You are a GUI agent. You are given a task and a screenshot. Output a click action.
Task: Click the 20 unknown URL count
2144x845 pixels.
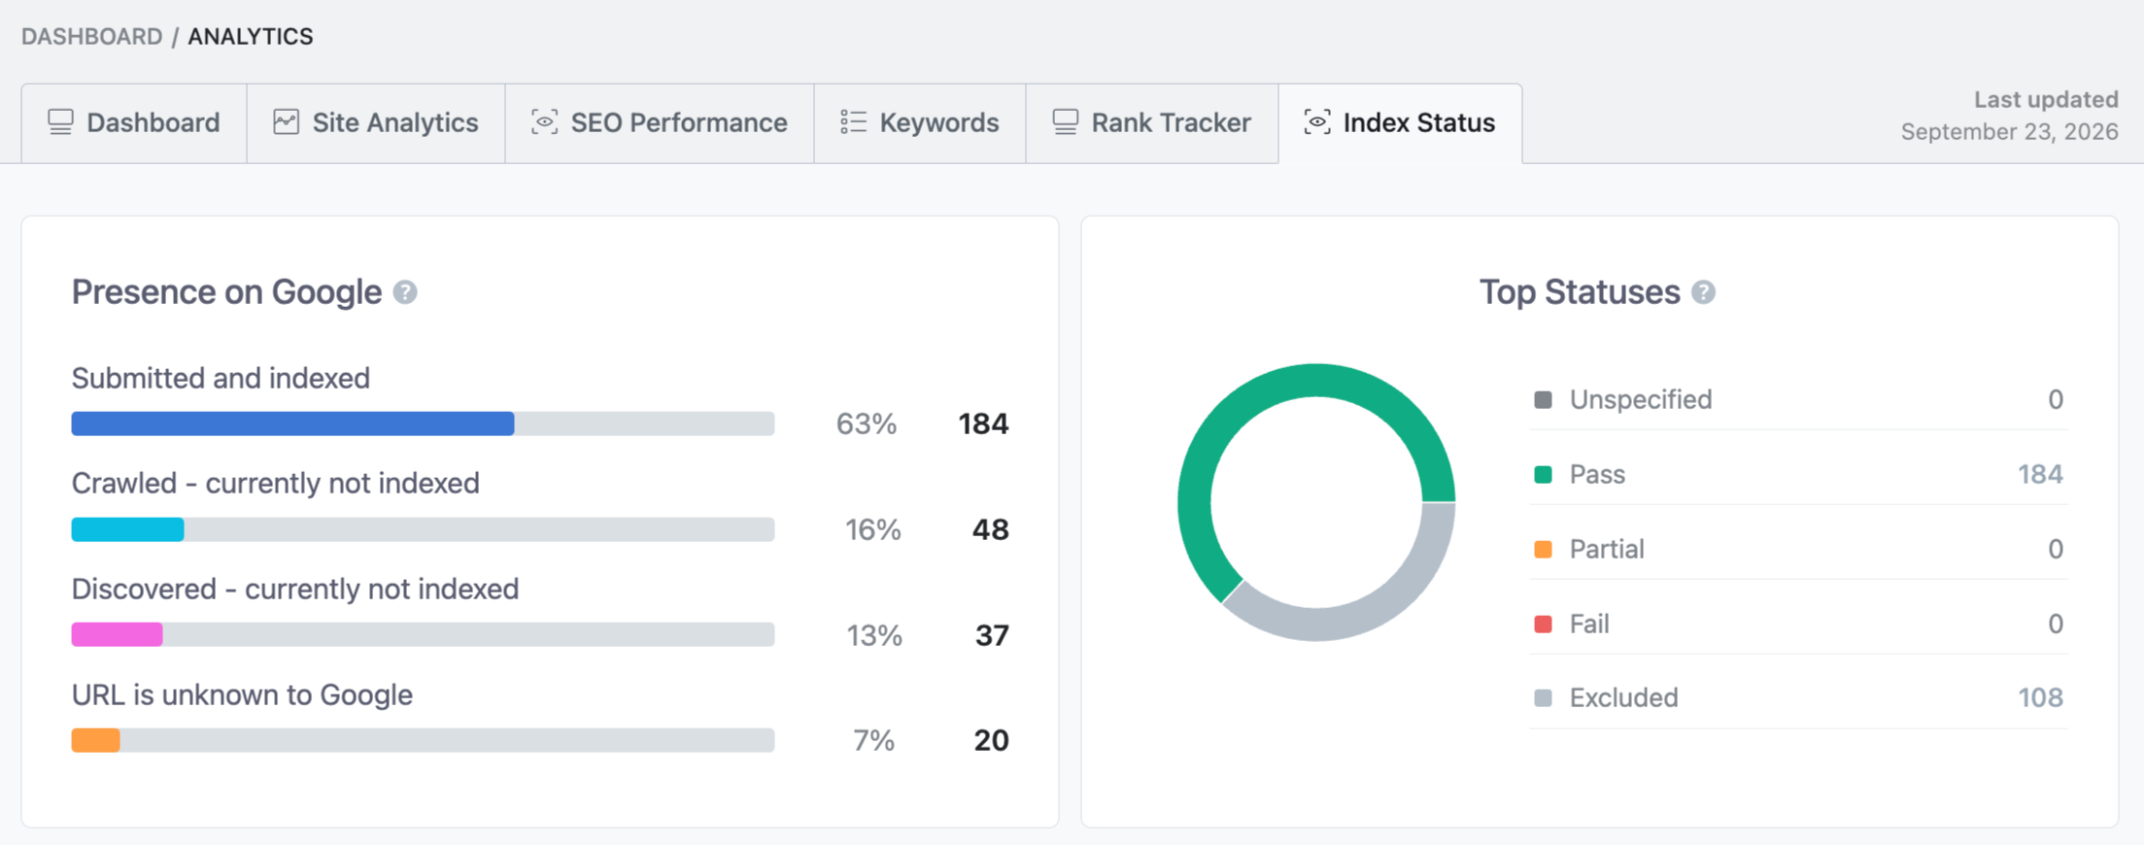coord(991,741)
